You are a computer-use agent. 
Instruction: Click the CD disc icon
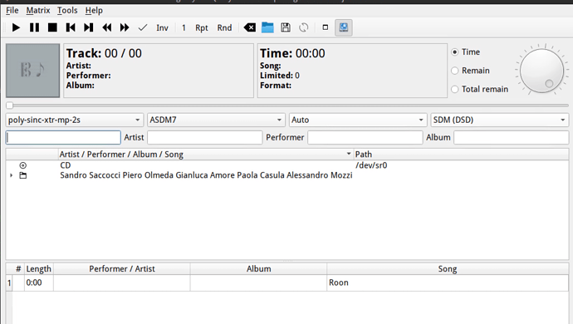tap(23, 165)
